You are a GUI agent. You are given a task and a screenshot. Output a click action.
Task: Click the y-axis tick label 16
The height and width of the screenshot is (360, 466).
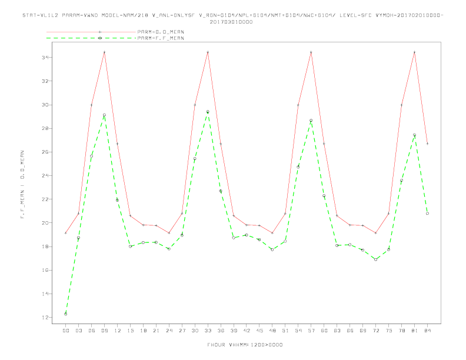click(45, 271)
